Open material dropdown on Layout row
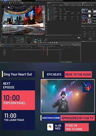 [64, 10]
